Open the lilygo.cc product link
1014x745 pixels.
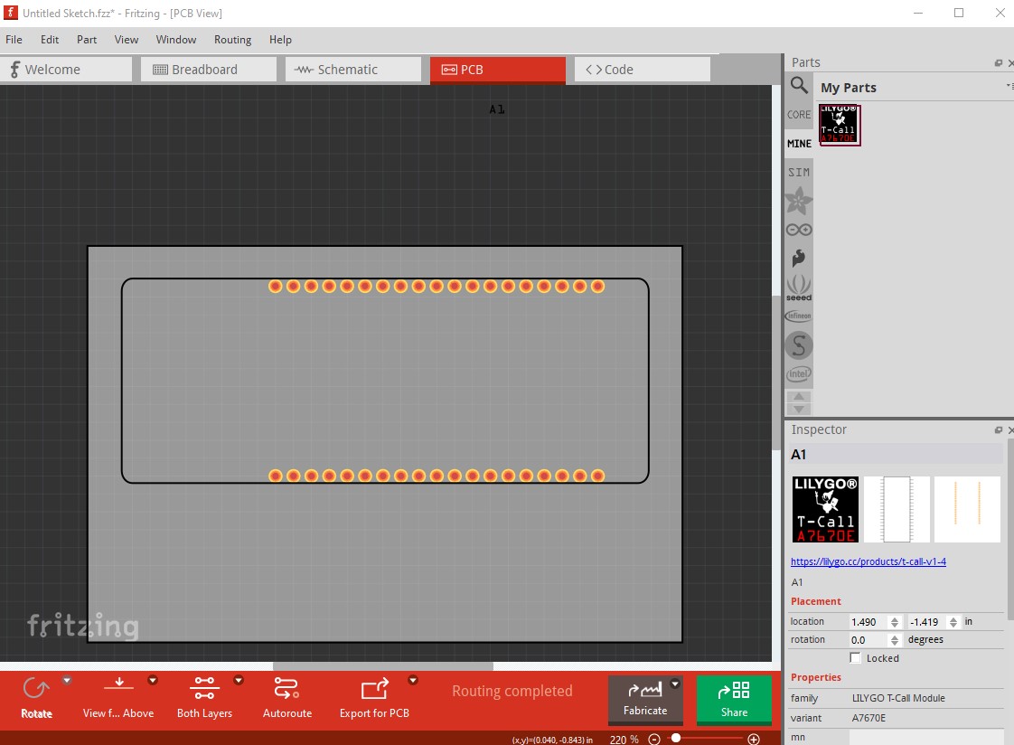pos(868,561)
